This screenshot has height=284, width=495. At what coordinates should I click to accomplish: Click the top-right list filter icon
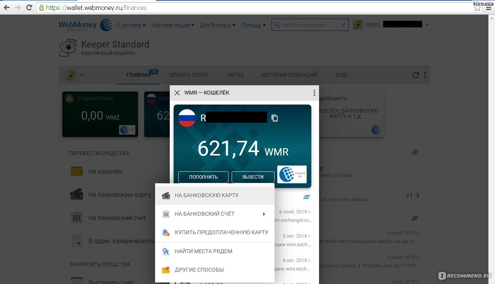point(415,152)
